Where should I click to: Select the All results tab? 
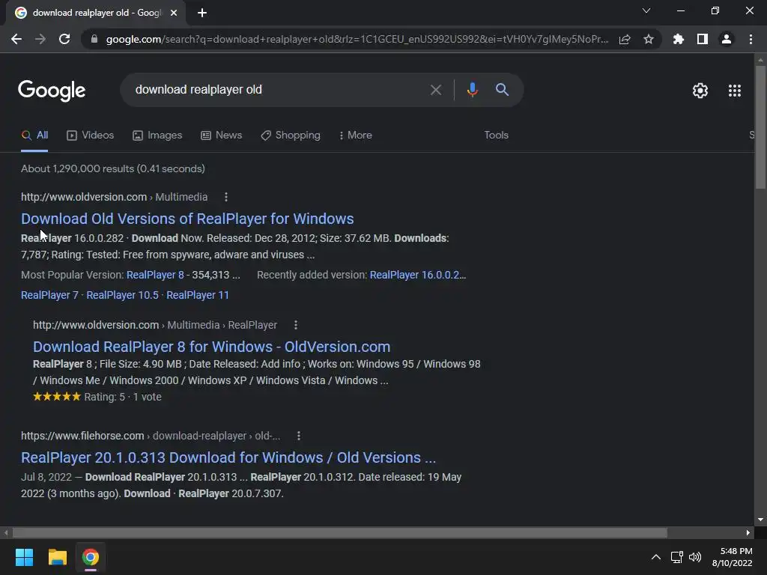point(34,136)
